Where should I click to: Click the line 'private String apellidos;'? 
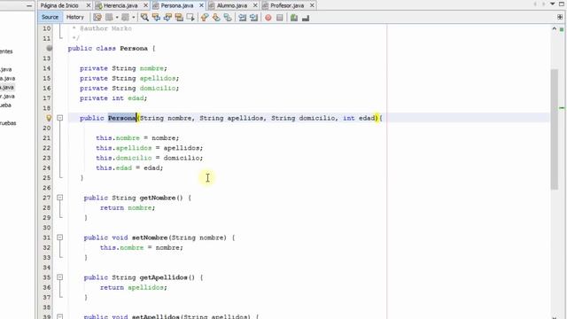(129, 78)
